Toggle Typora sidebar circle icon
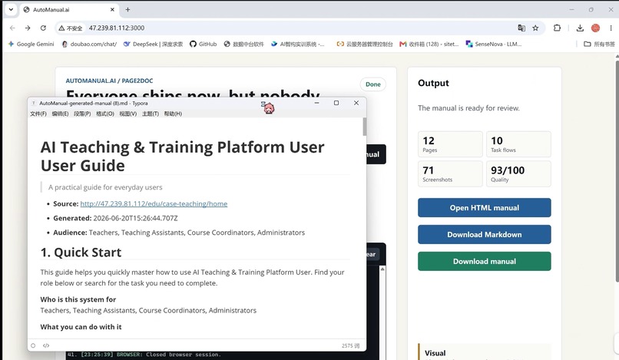The width and height of the screenshot is (619, 360). (x=33, y=345)
